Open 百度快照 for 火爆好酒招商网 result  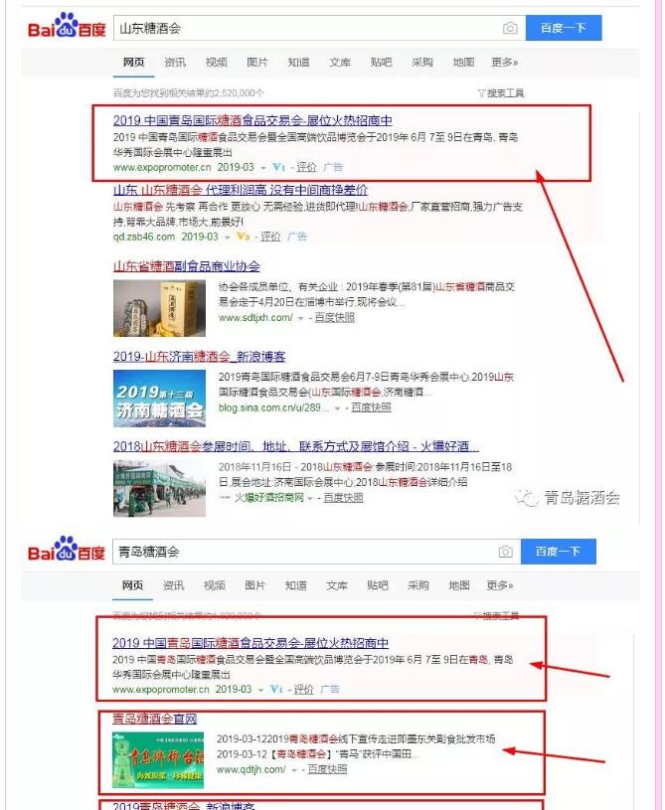point(344,498)
